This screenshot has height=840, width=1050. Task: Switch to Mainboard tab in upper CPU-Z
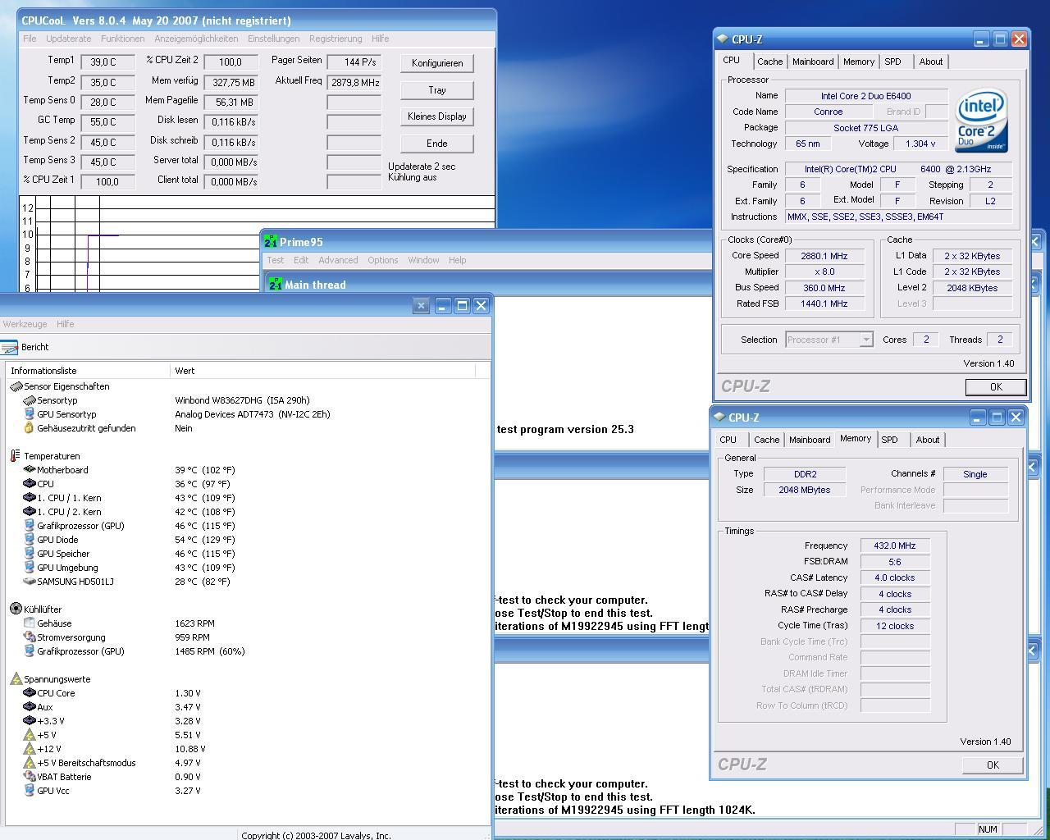click(812, 62)
